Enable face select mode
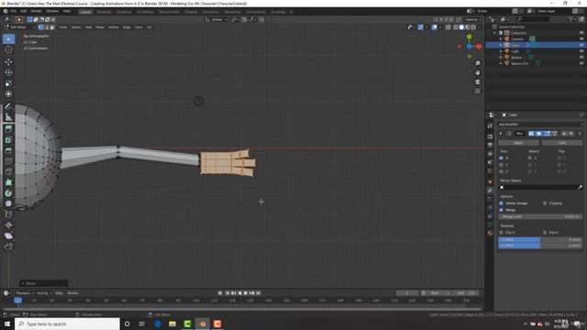This screenshot has height=330, width=587. pyautogui.click(x=52, y=27)
